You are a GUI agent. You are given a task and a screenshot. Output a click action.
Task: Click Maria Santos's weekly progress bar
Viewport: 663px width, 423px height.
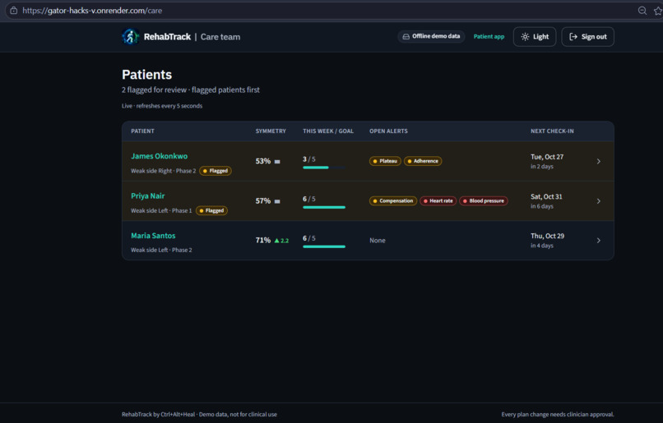point(324,246)
